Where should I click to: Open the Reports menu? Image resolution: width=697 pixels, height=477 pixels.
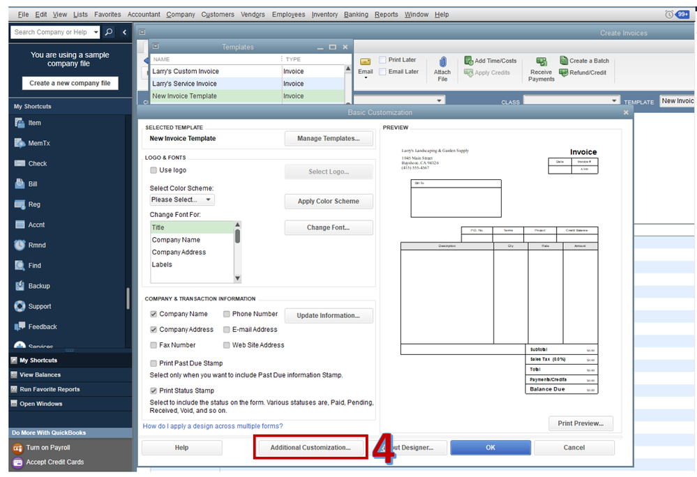point(387,15)
